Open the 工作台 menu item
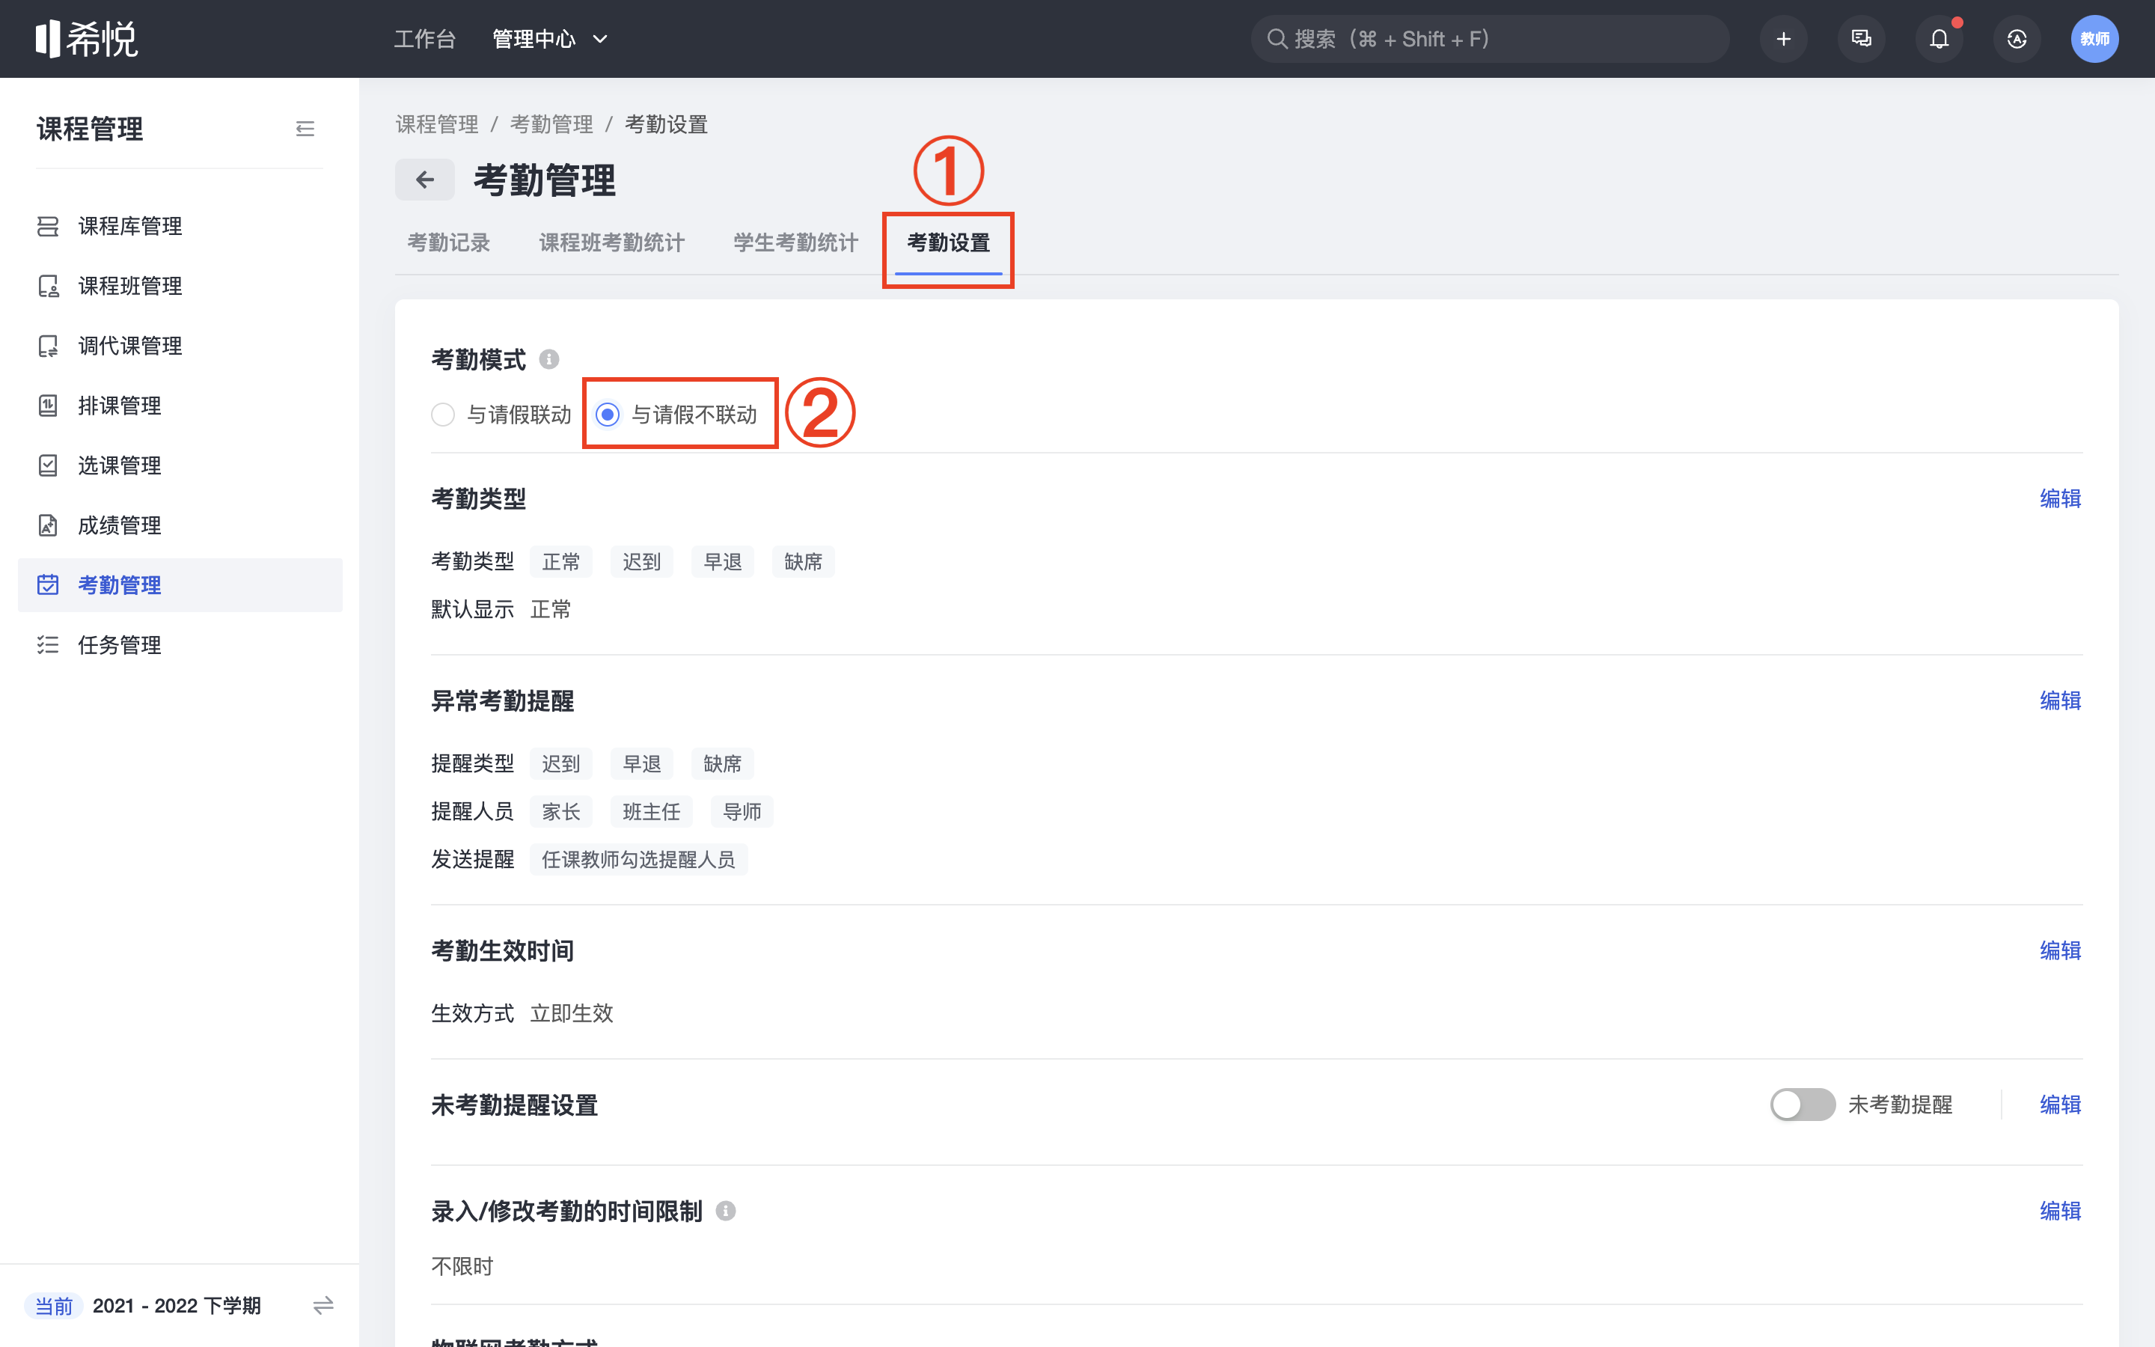The height and width of the screenshot is (1347, 2155). (x=425, y=38)
